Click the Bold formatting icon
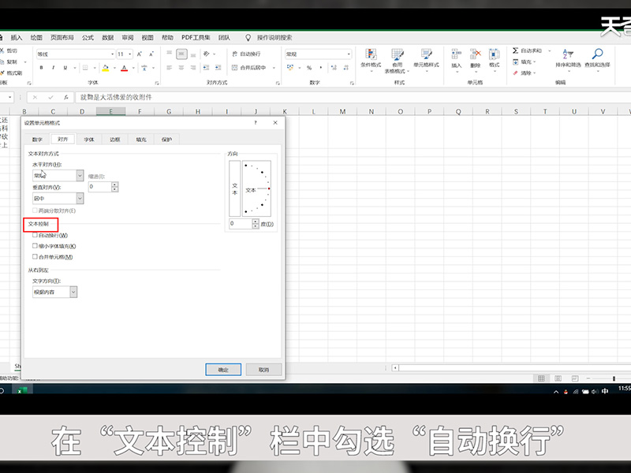The image size is (631, 473). tap(42, 68)
